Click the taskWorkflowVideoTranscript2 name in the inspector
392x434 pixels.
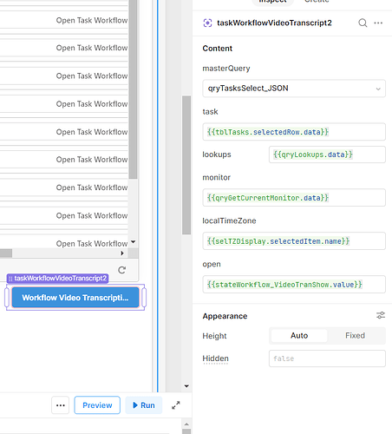tap(274, 23)
